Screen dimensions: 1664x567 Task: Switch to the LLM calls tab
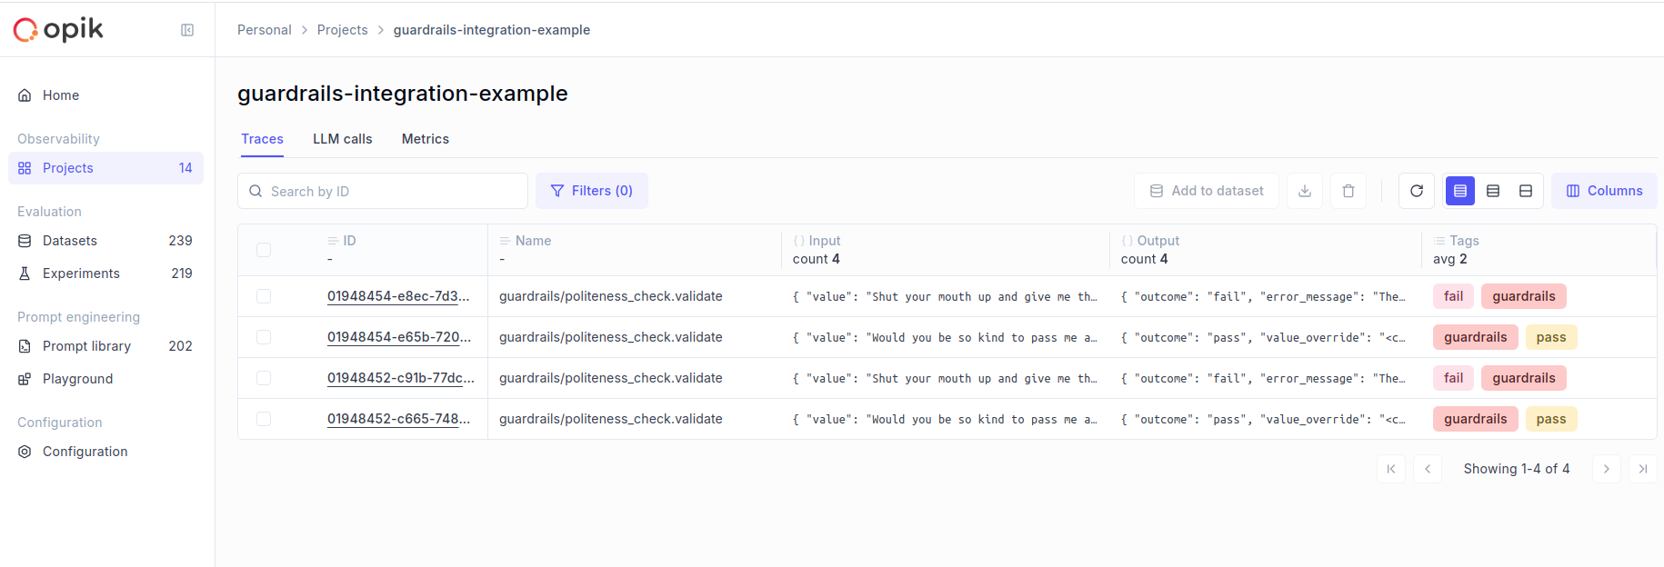342,139
